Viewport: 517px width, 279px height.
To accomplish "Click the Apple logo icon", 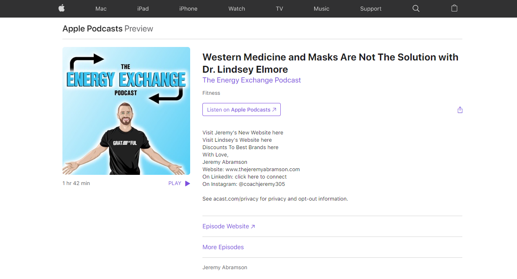I will coord(62,8).
